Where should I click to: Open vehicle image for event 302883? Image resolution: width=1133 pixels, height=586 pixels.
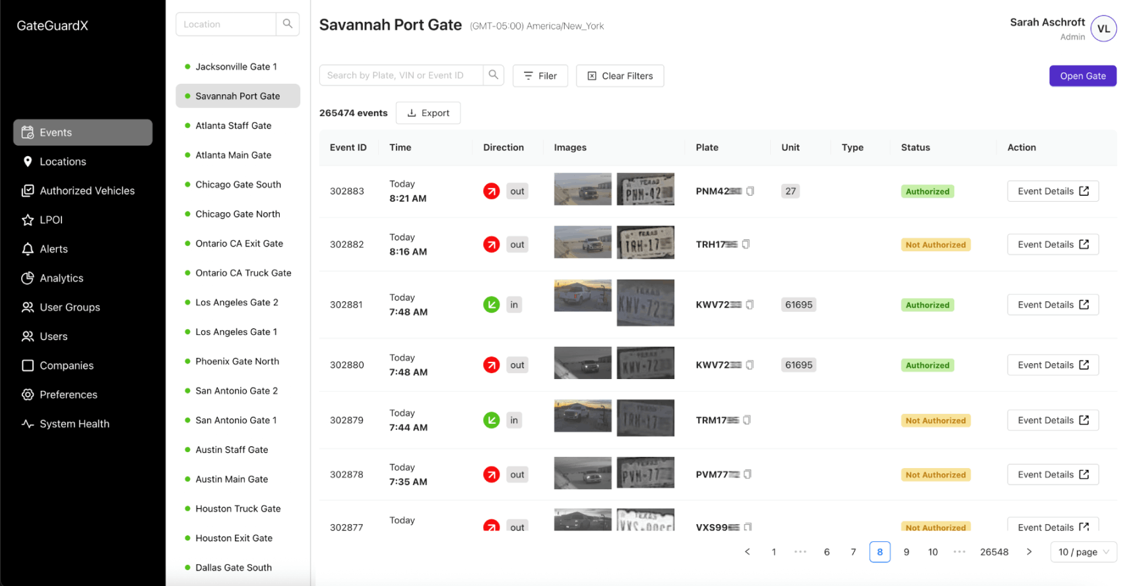[x=583, y=189]
